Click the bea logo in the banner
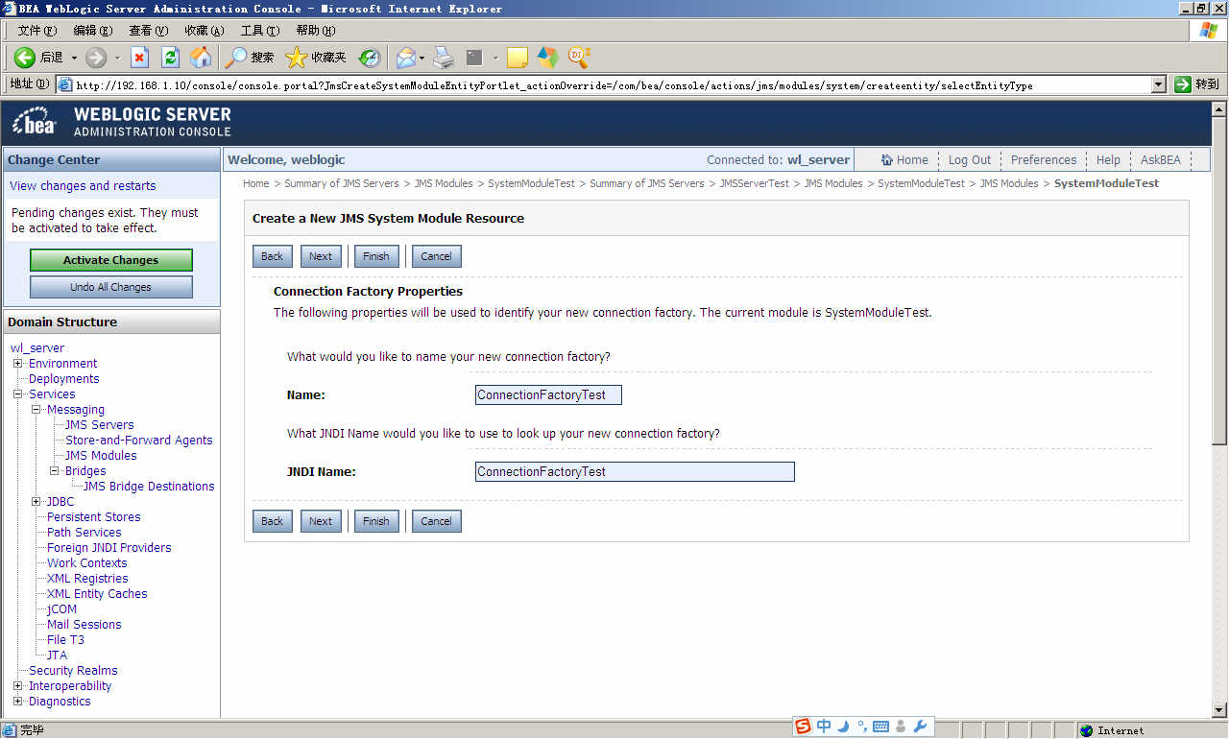The height and width of the screenshot is (739, 1229). (x=36, y=122)
